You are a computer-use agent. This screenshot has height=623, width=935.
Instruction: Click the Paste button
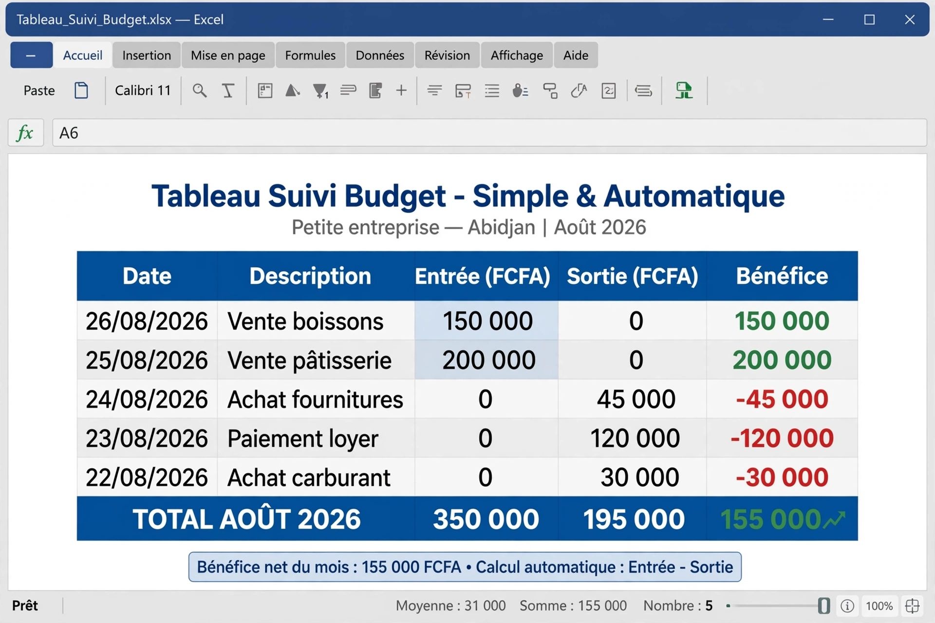point(39,91)
